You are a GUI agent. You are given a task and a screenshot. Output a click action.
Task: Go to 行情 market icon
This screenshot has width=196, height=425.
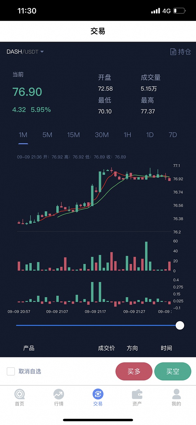click(x=59, y=394)
